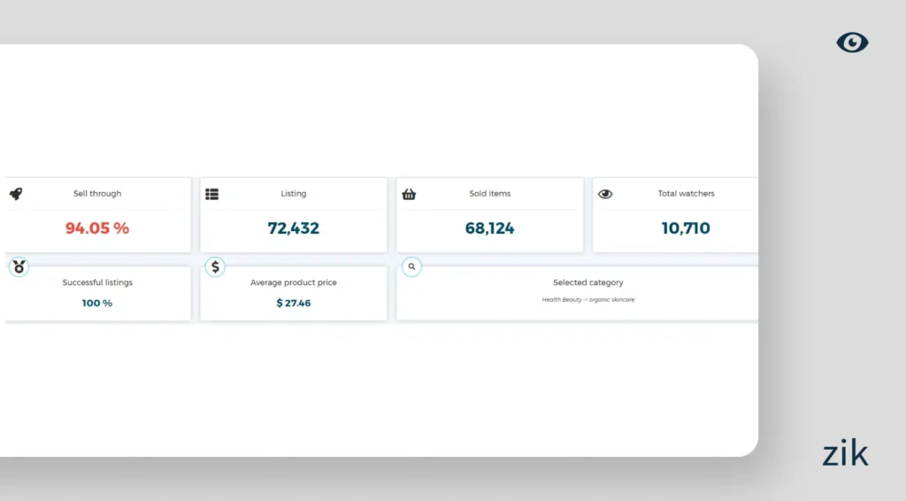Click the 100 % successful listings value

pos(97,303)
